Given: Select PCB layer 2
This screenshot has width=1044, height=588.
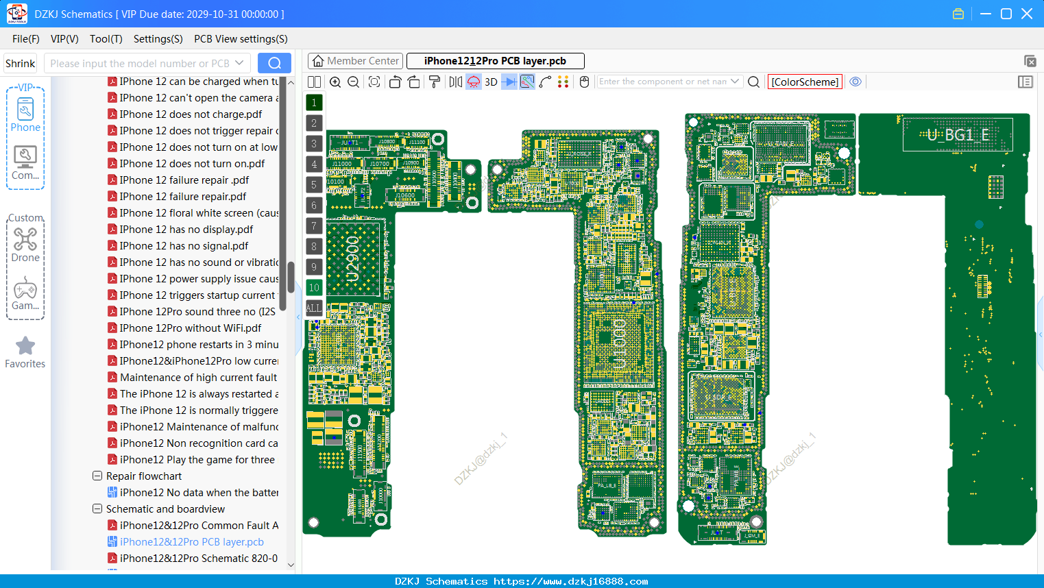Looking at the screenshot, I should (314, 123).
